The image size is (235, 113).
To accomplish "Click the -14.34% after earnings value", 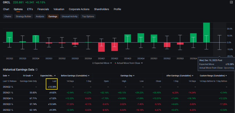I will tap(192, 92).
